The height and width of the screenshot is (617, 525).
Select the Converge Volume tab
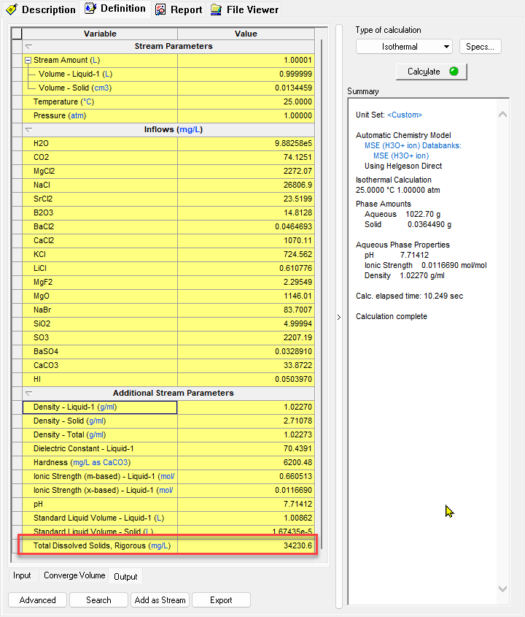point(74,575)
